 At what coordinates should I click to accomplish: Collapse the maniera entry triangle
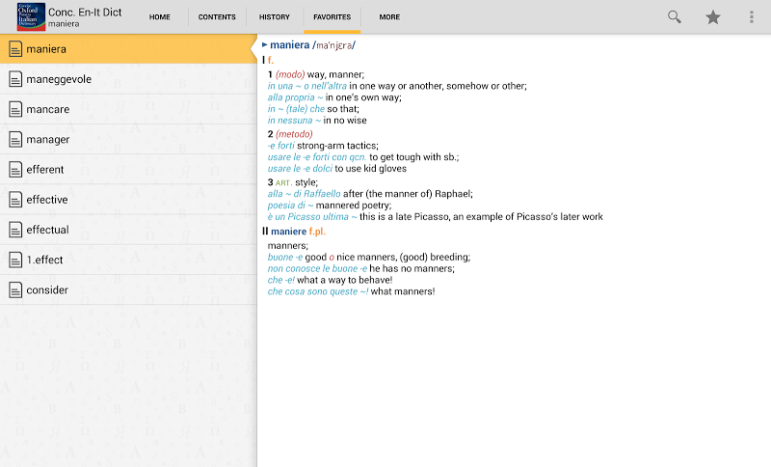pos(265,45)
